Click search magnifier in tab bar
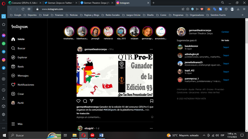Viewport: 248px width, 139px height. [x=222, y=3]
